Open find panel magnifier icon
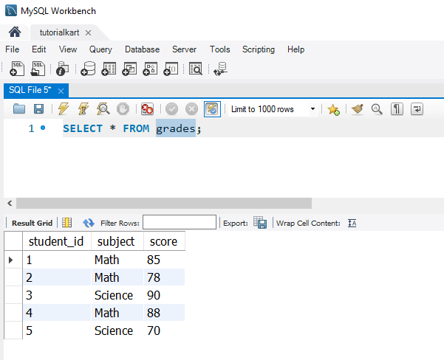The width and height of the screenshot is (444, 360). (377, 109)
